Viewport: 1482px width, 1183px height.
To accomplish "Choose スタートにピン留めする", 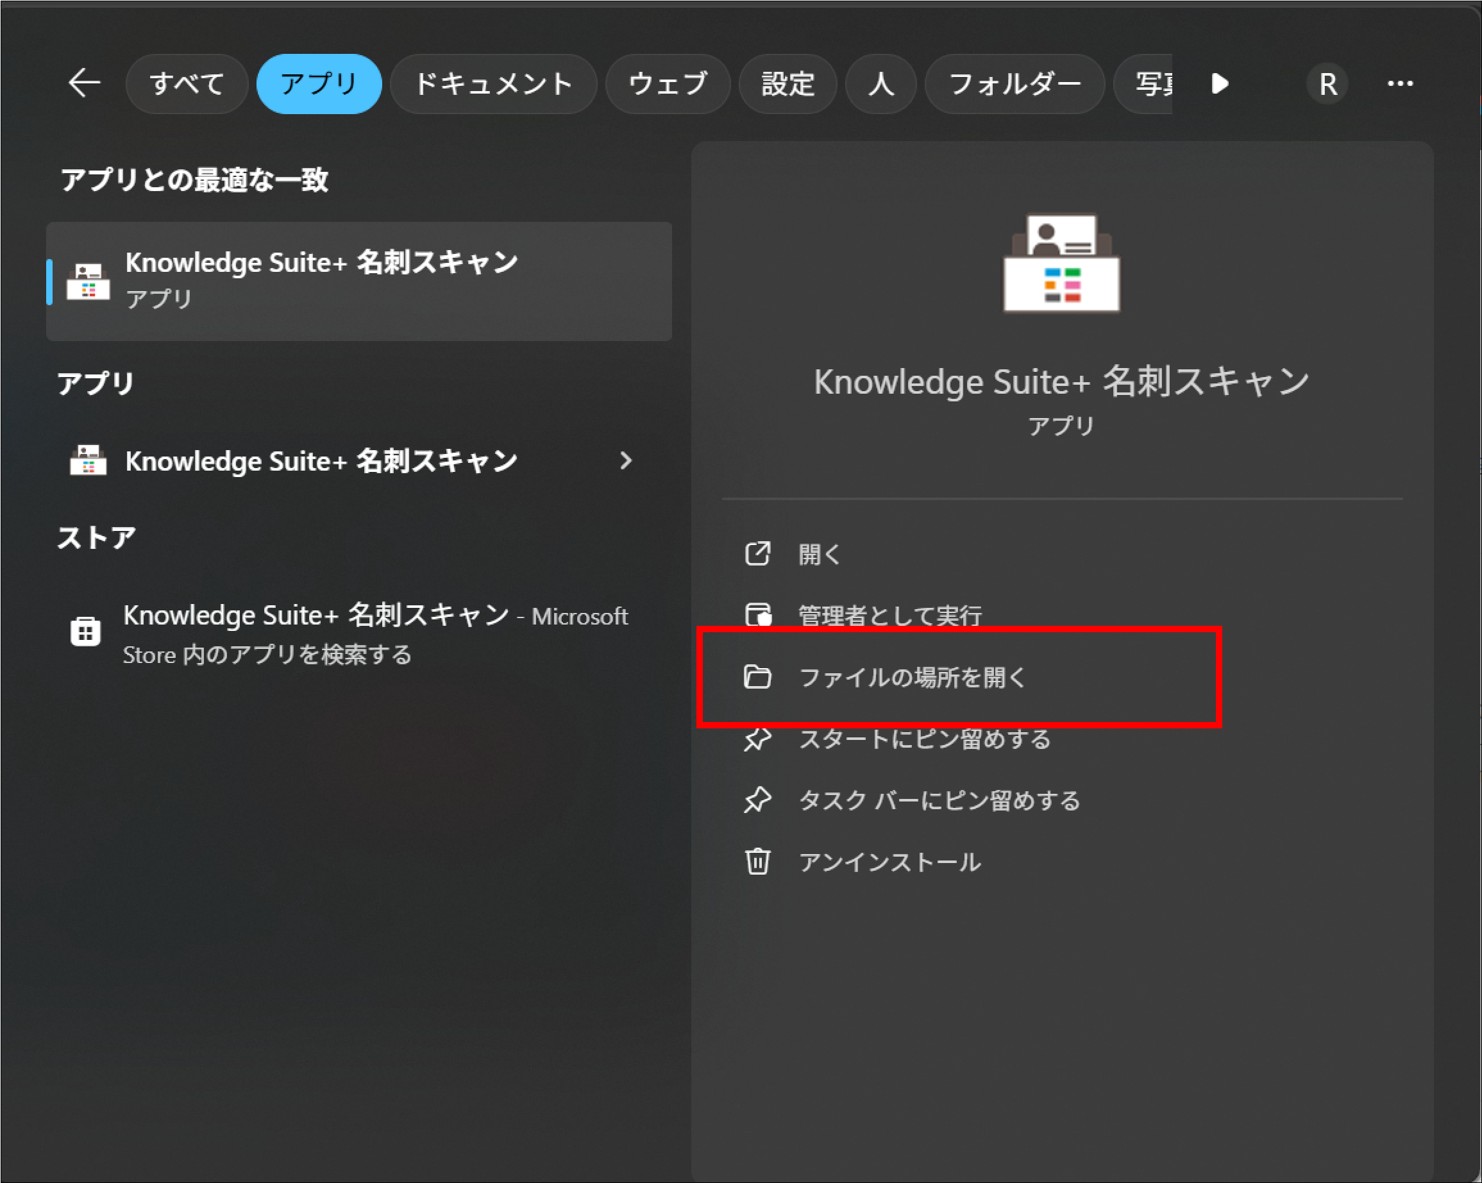I will point(925,739).
